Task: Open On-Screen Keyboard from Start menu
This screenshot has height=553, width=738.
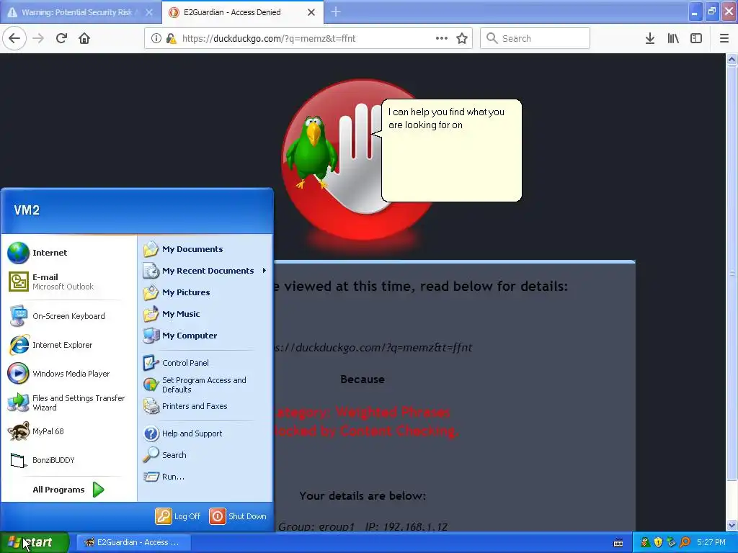Action: pos(68,316)
